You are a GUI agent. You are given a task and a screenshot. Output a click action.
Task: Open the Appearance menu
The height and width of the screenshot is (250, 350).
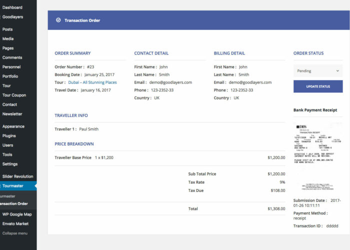13,126
